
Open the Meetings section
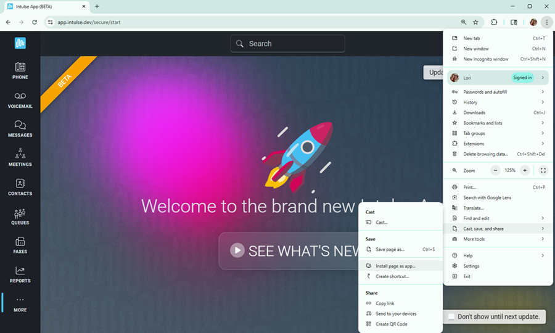20,158
